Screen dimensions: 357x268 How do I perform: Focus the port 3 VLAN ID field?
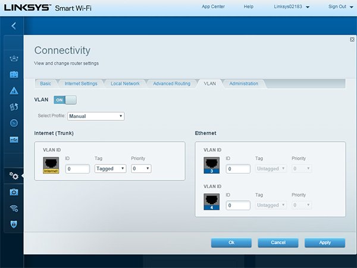coord(238,169)
